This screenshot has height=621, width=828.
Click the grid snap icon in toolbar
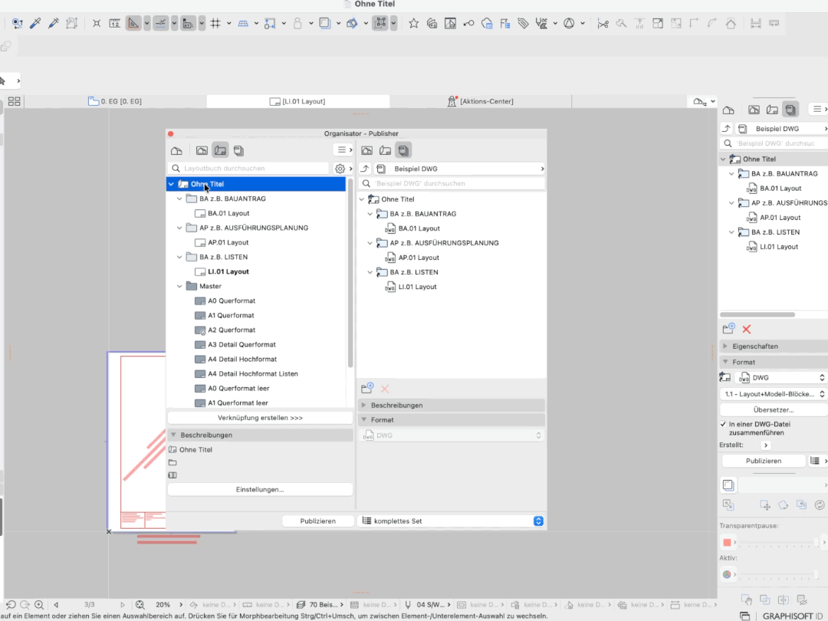pos(215,23)
